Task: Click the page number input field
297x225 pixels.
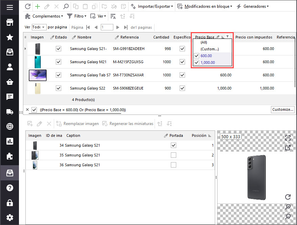Action: click(107, 27)
